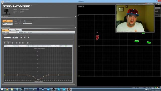The height and width of the screenshot is (91, 161).
Task: Click the TrackIR camera device image
Action: pyautogui.click(x=7, y=11)
